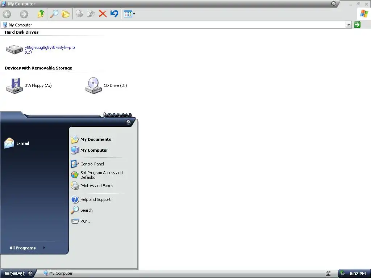This screenshot has height=278, width=371.
Task: Expand All Programs submenu
Action: 27,248
